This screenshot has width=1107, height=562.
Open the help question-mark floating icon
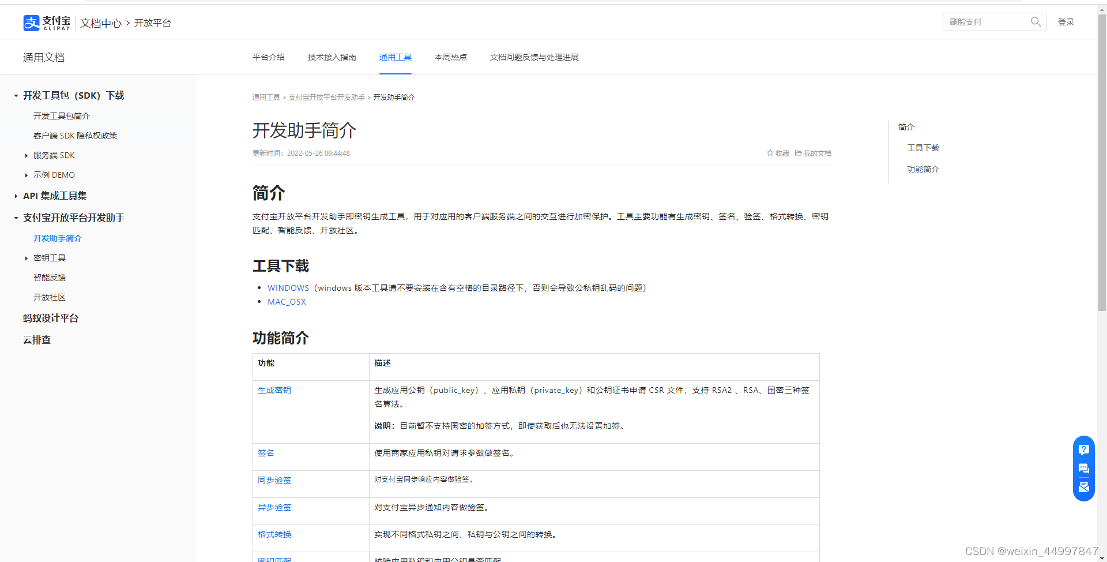click(1083, 449)
